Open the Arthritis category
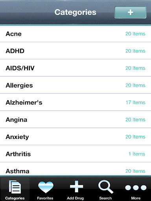 point(75,154)
